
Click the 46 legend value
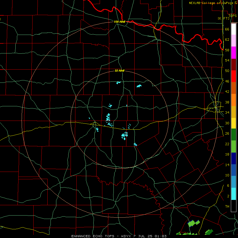tap(227, 81)
